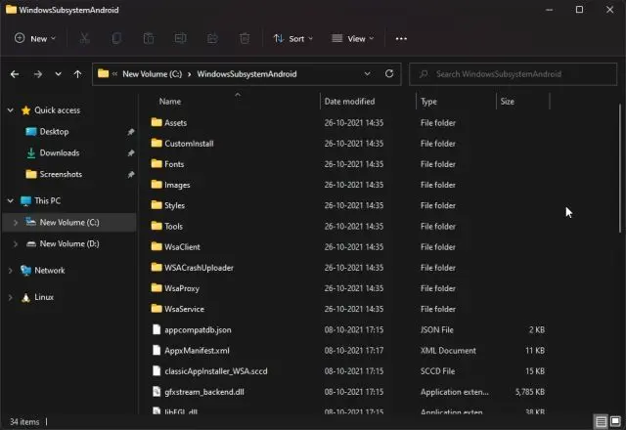This screenshot has width=626, height=430.
Task: Select New Volume (D:) in sidebar
Action: 68,243
